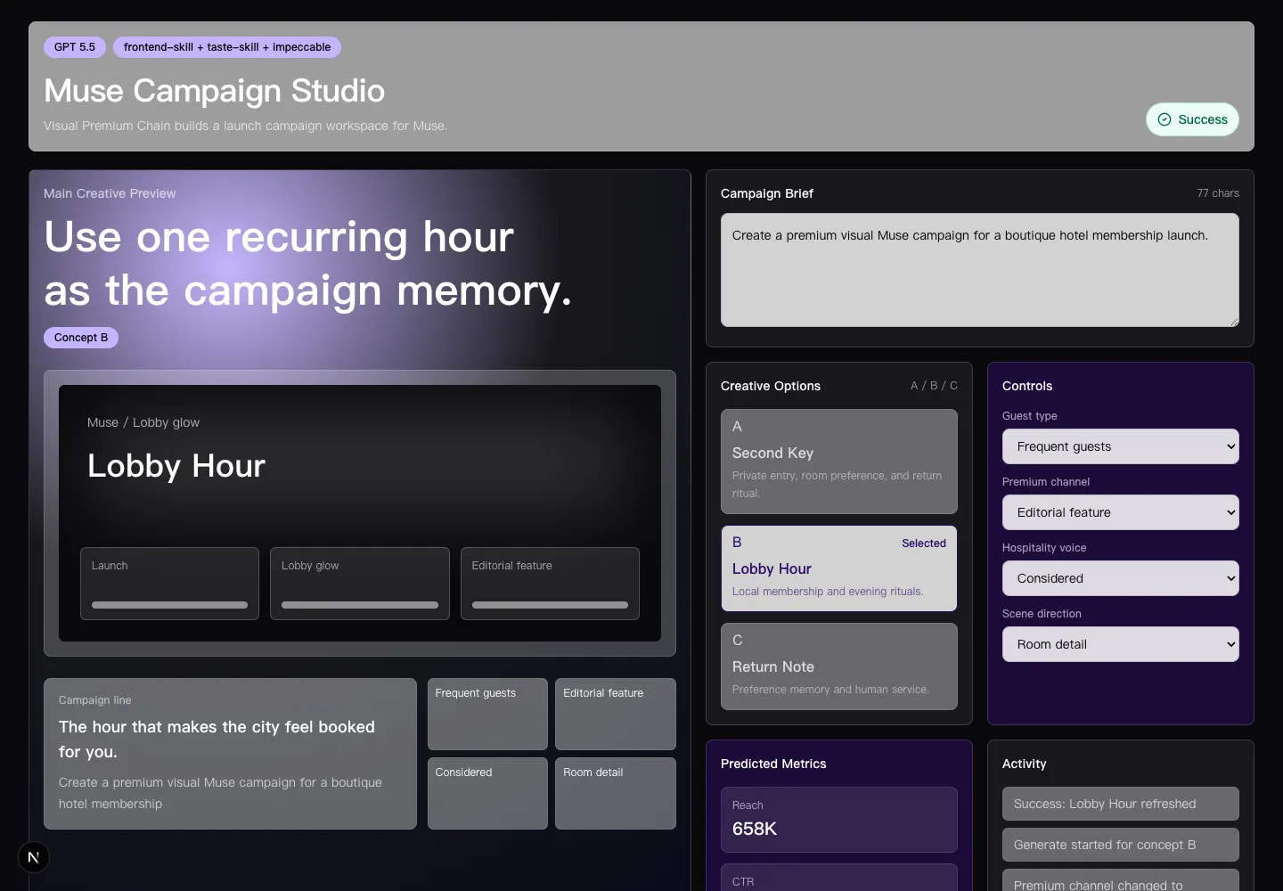Click the 'Campaign Brief' heading
Viewport: 1283px width, 891px height.
point(767,193)
